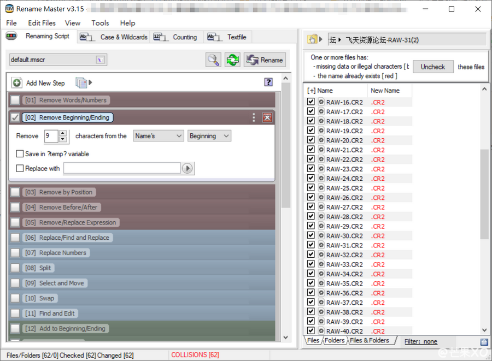Screen dimensions: 492x361
Task: Uncheck file RAW-30.CR2
Action: pos(311,235)
